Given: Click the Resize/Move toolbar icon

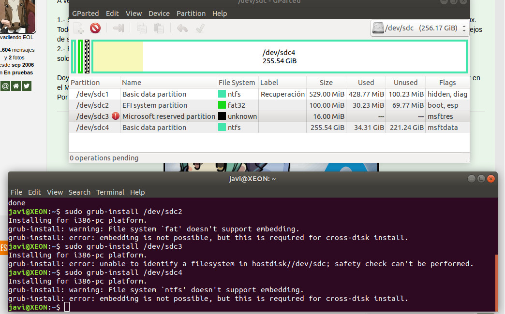Looking at the screenshot, I should 119,29.
